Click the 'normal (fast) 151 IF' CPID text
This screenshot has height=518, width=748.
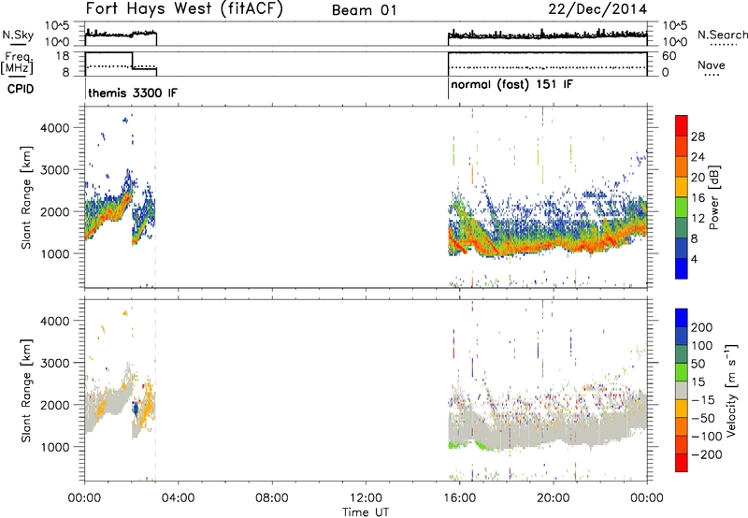point(511,85)
